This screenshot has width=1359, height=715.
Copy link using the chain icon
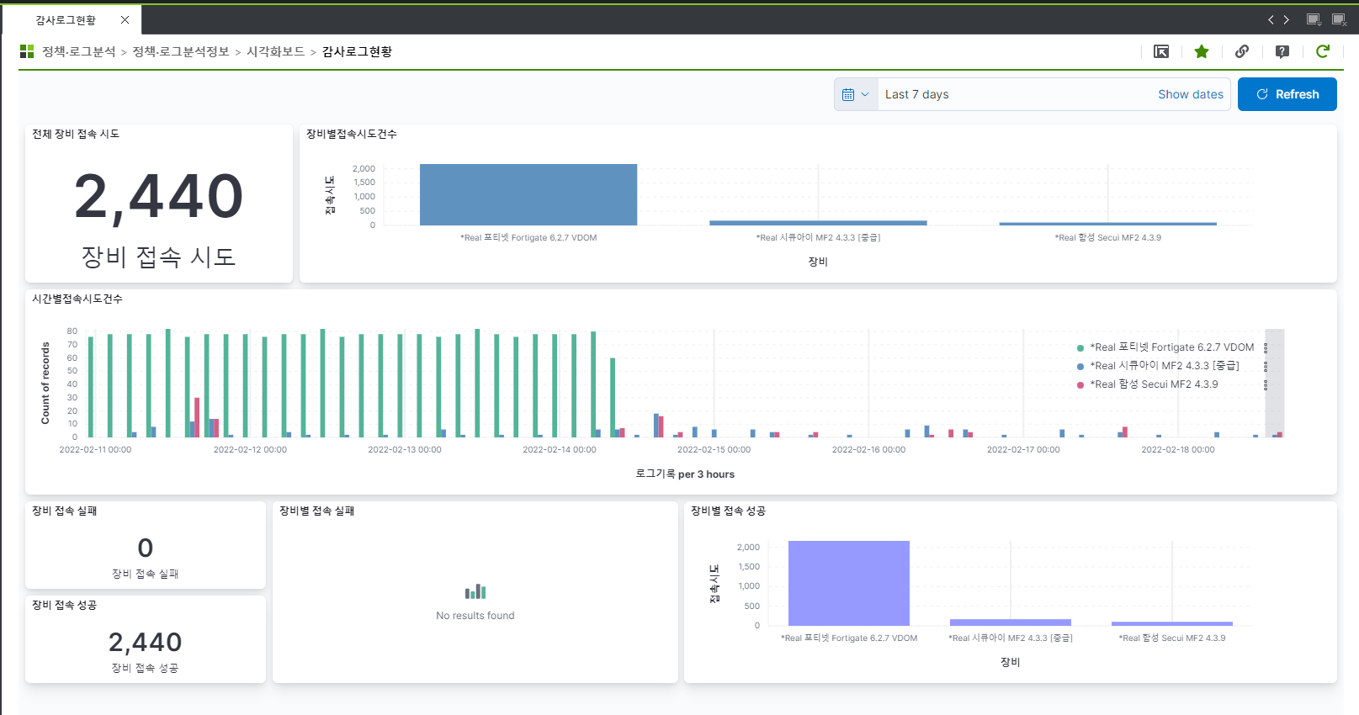(x=1242, y=51)
